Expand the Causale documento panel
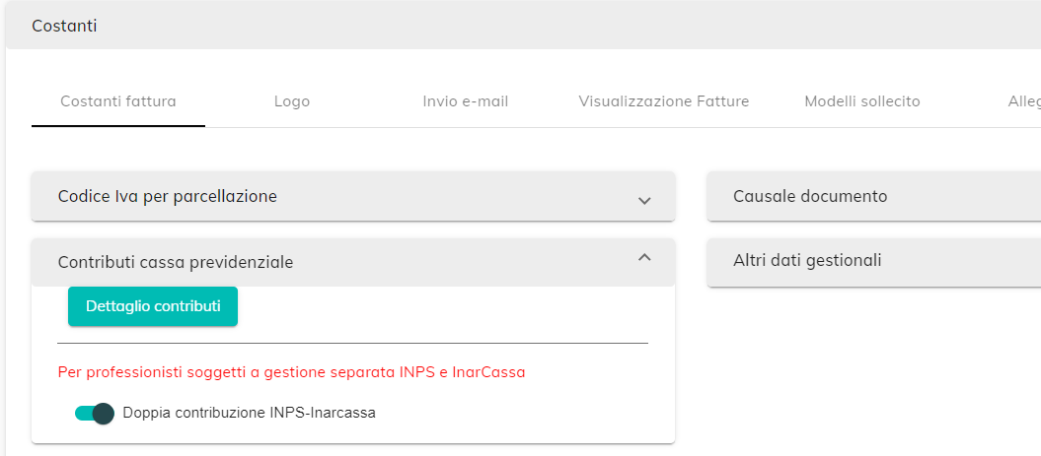 click(873, 196)
